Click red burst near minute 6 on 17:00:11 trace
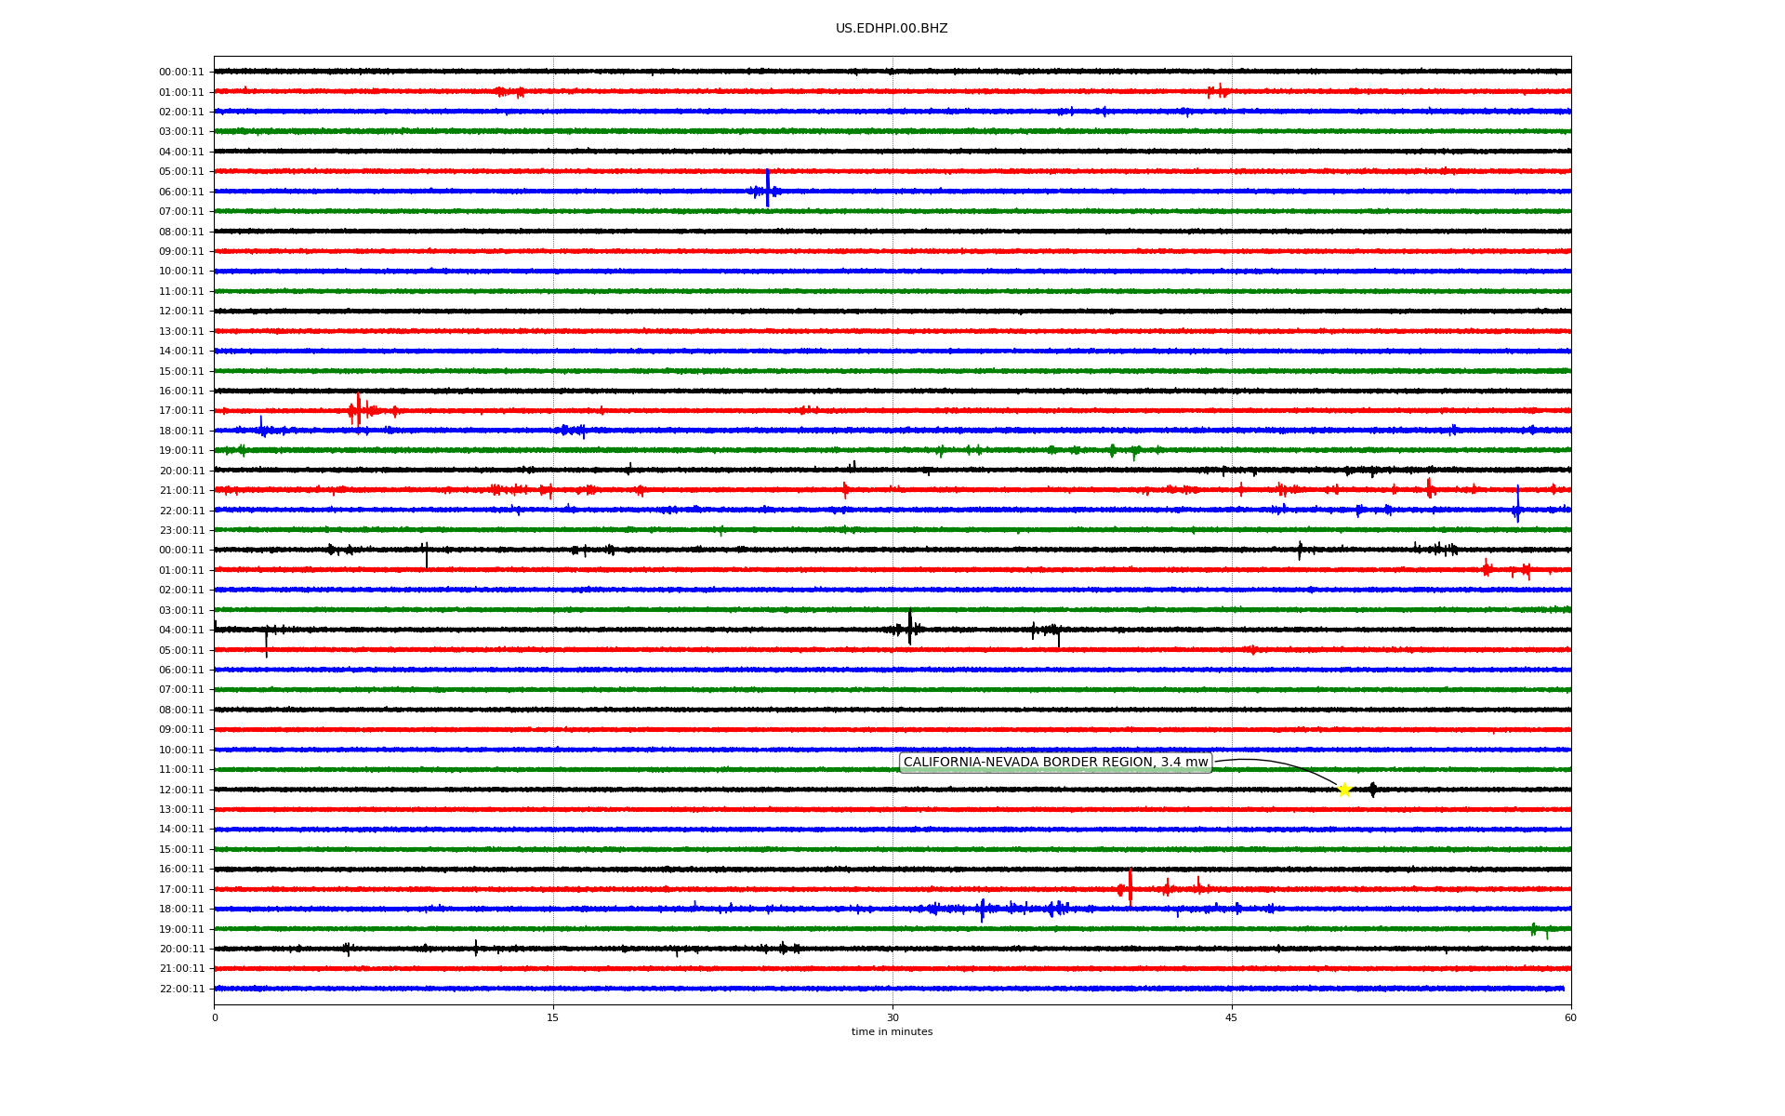Screen dimensions: 1785x1116 (x=358, y=409)
